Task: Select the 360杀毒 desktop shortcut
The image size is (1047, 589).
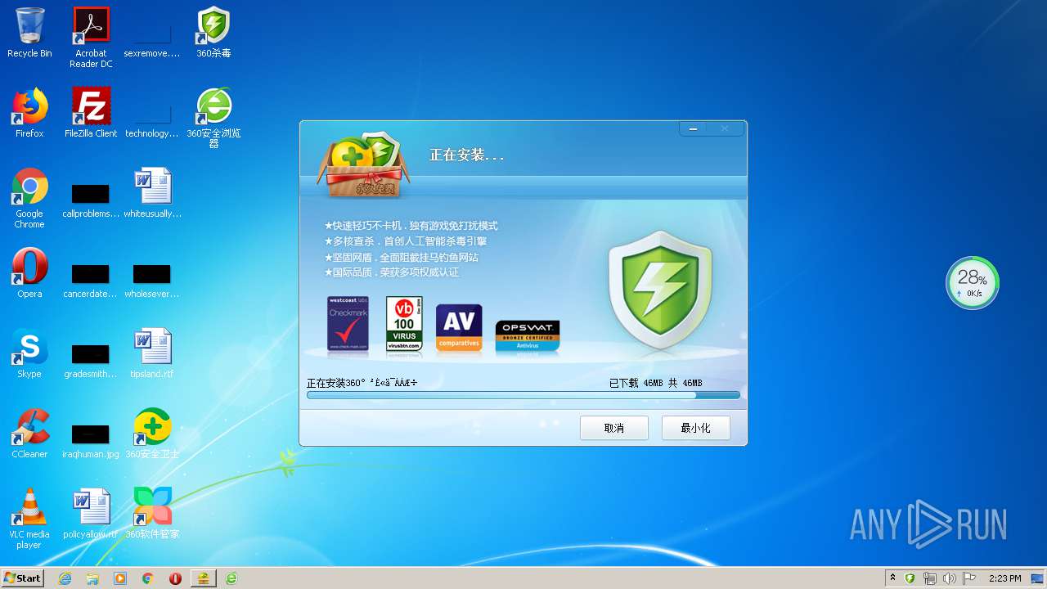Action: coord(213,33)
